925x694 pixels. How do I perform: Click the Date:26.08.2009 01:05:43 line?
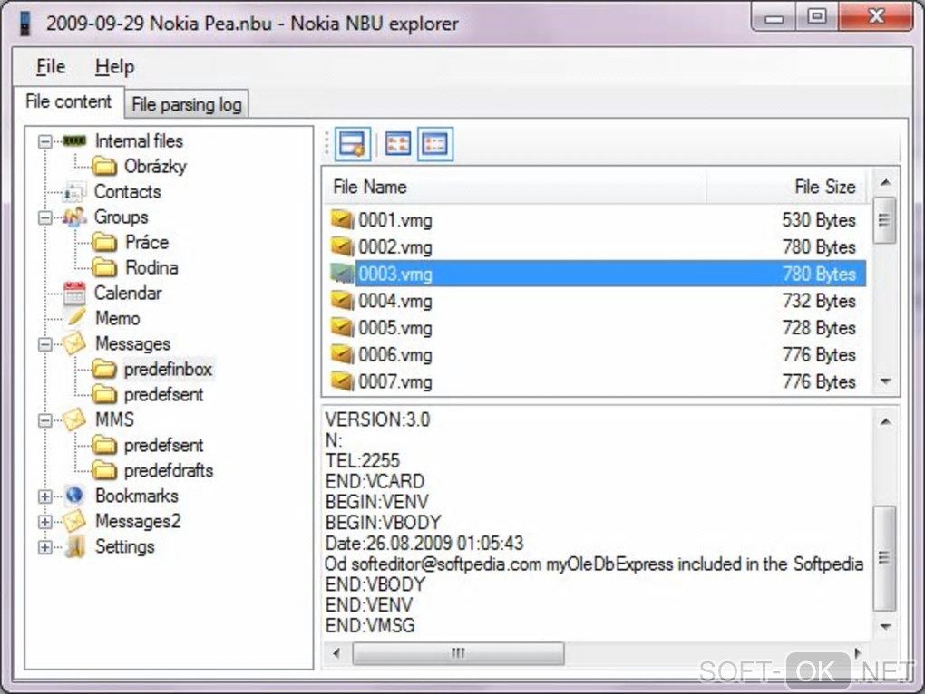tap(424, 544)
